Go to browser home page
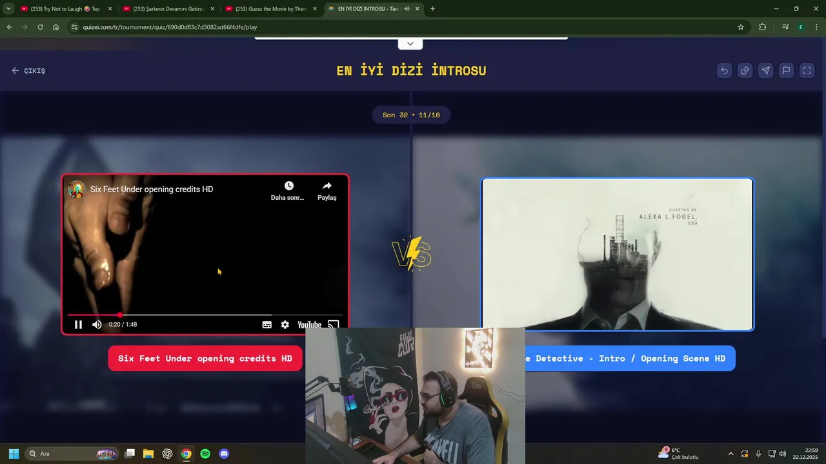Viewport: 826px width, 464px height. (55, 27)
